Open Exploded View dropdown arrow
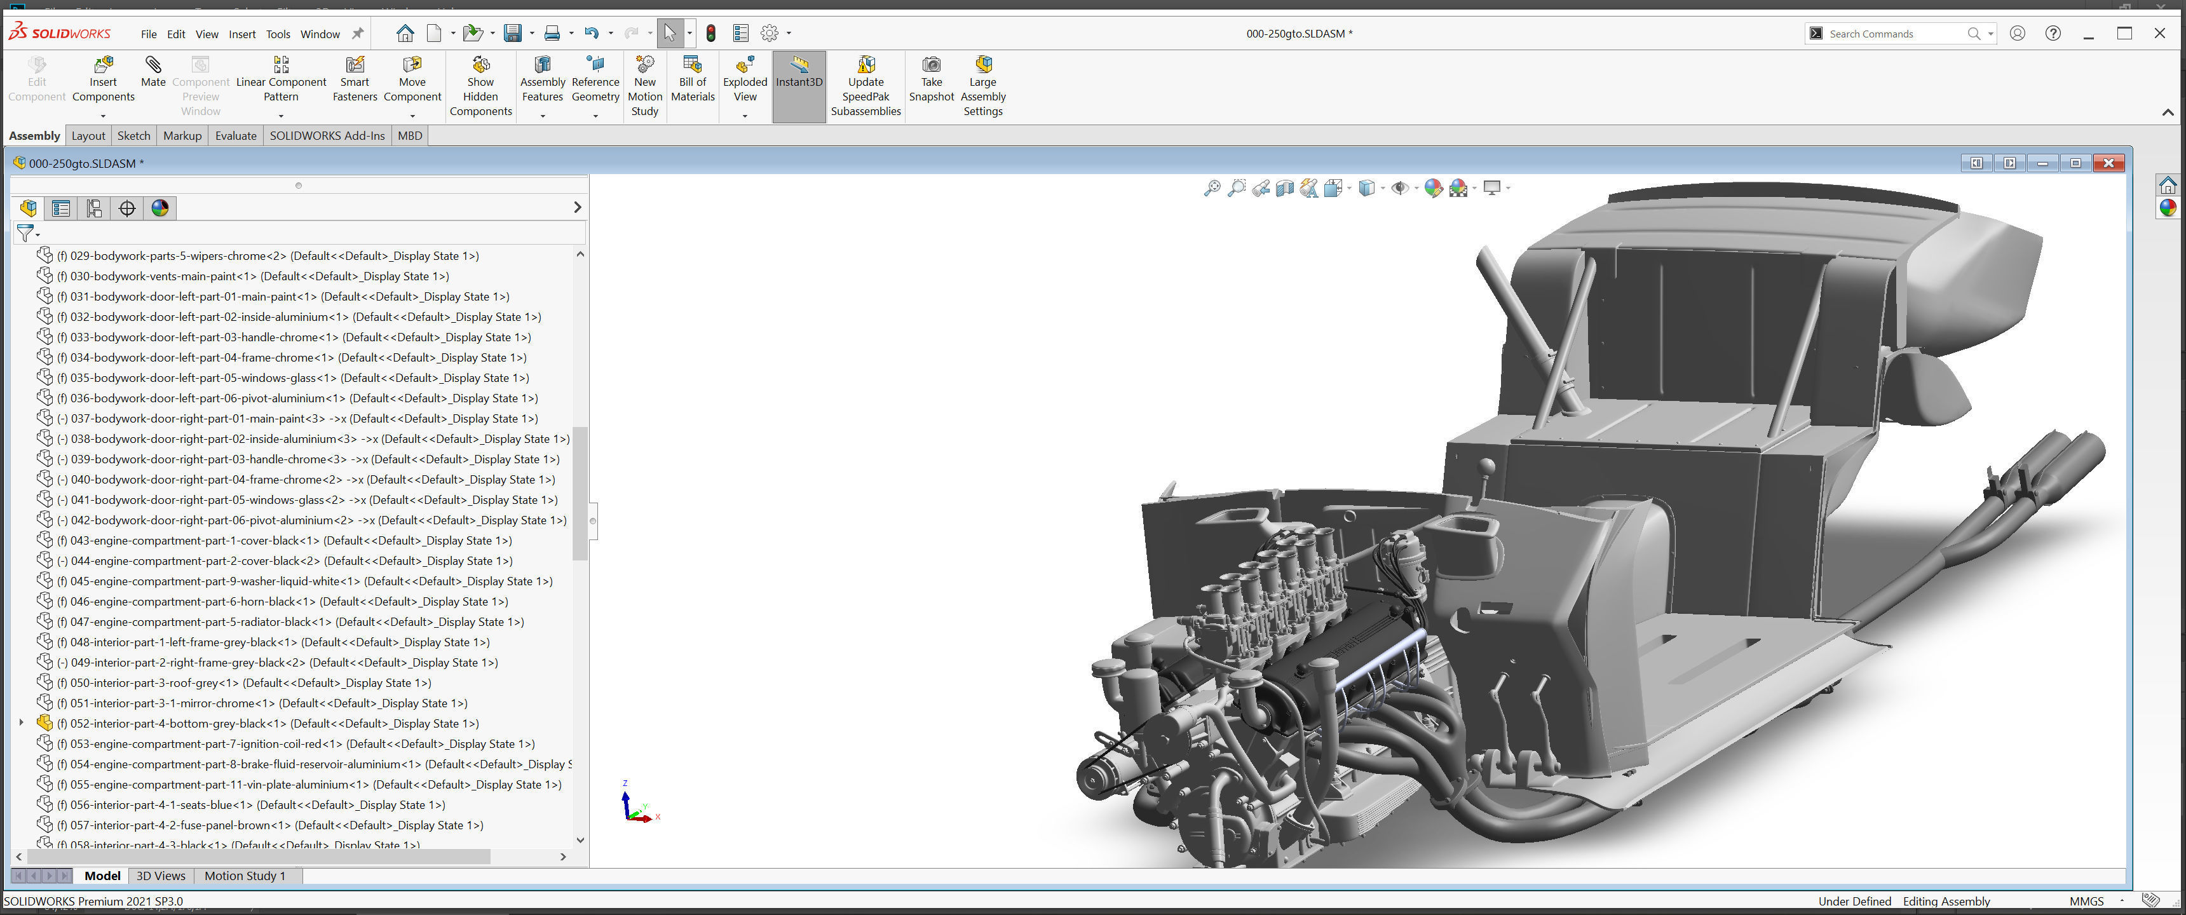This screenshot has width=2186, height=915. point(745,116)
